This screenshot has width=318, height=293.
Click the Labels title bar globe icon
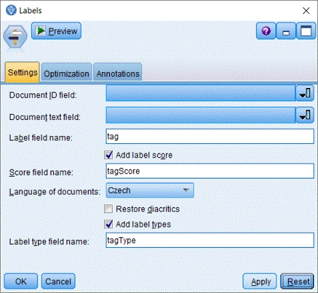tap(11, 10)
